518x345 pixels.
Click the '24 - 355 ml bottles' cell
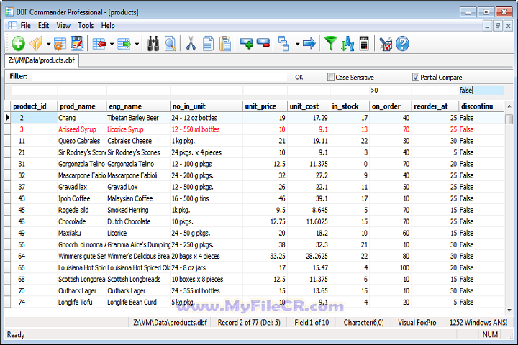206,290
